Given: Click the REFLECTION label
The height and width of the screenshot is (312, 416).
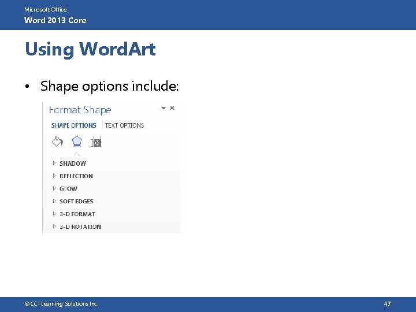Looking at the screenshot, I should click(76, 176).
